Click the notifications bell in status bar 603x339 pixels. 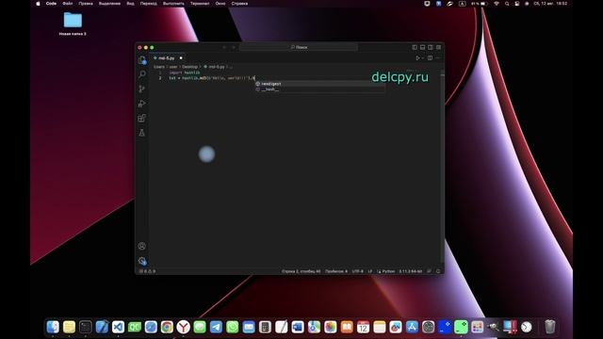(438, 271)
